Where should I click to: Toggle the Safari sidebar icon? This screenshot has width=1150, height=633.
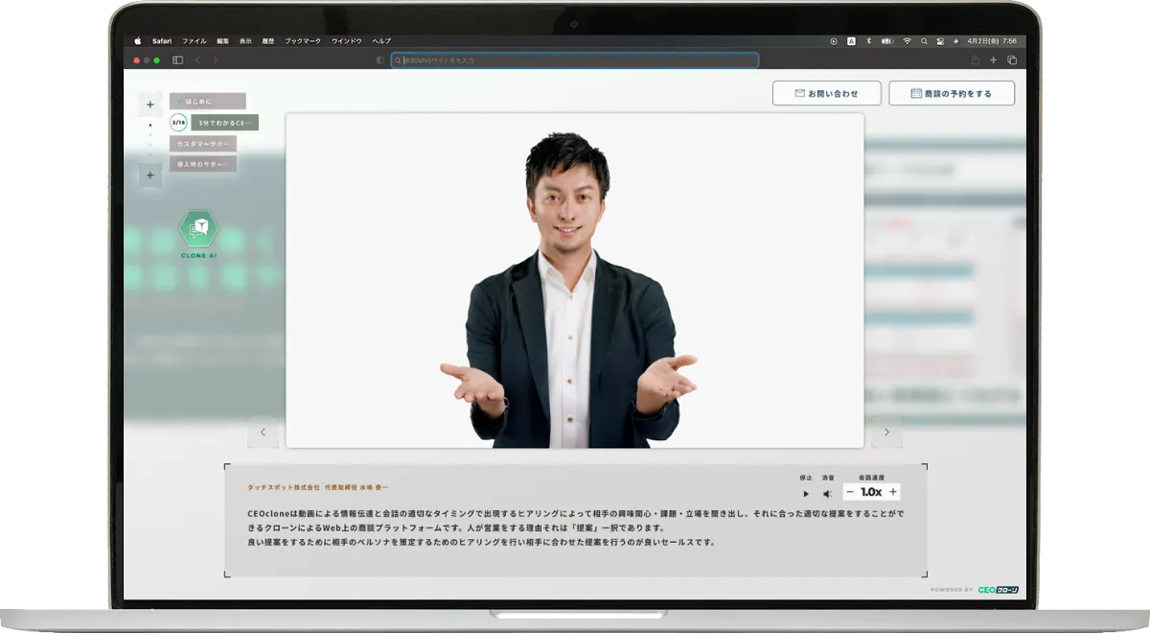(177, 59)
